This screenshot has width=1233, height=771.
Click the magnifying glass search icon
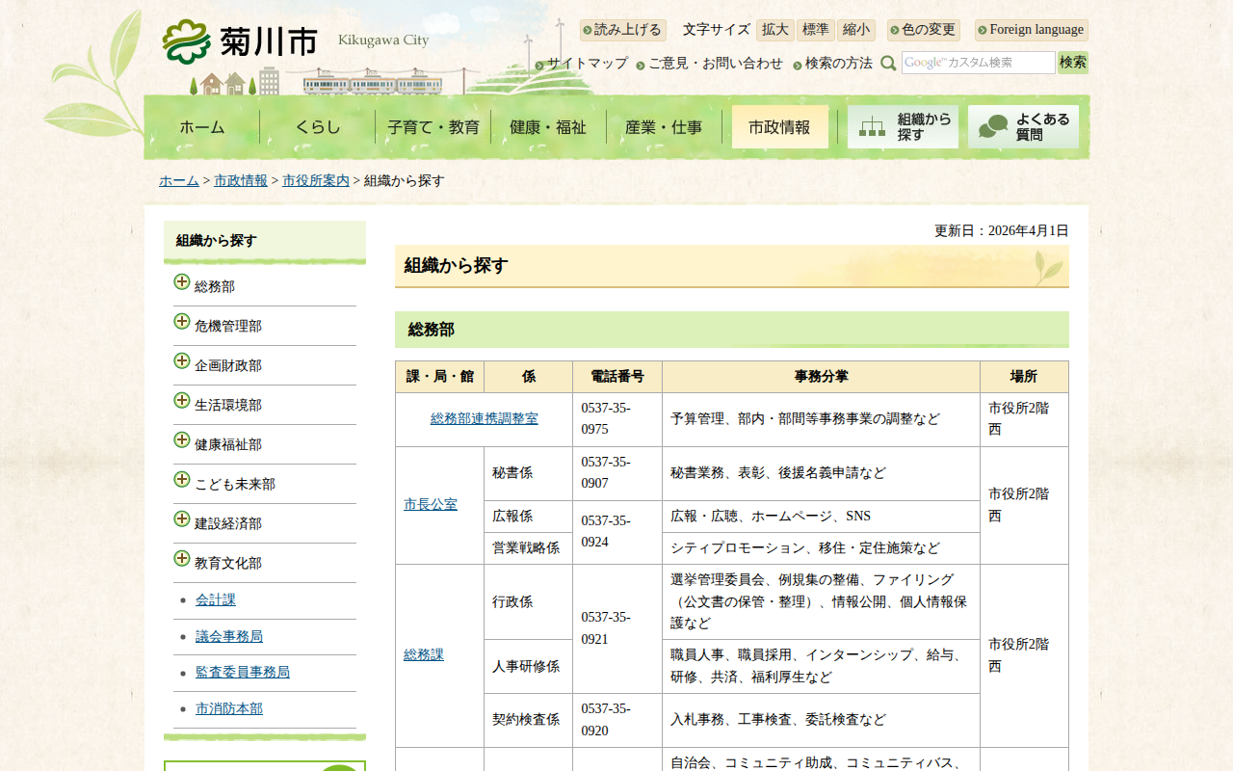click(888, 64)
